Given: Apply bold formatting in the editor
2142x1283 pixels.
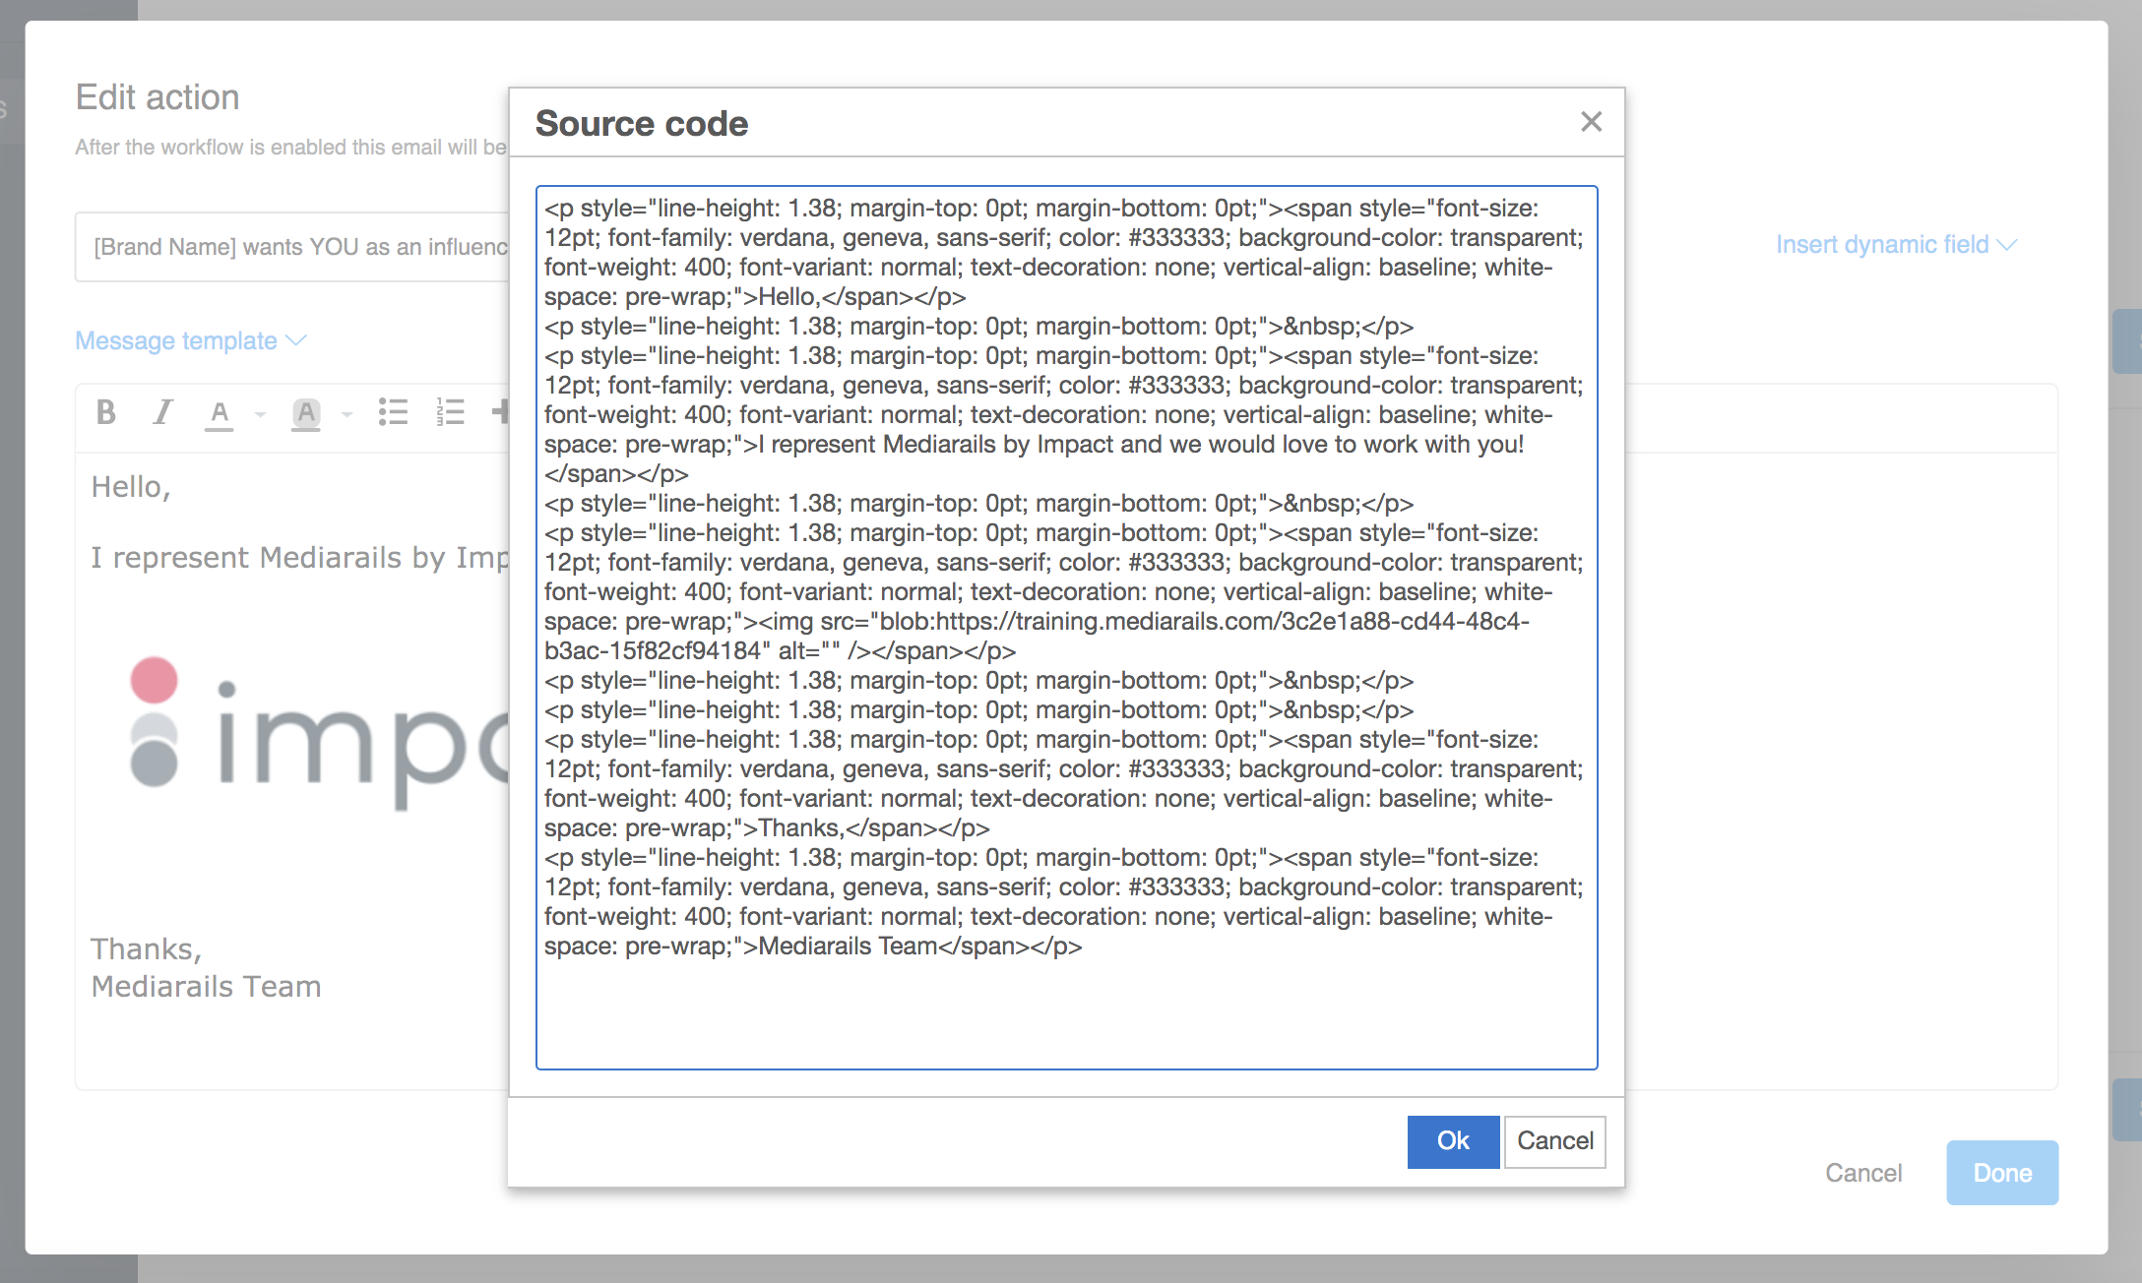Looking at the screenshot, I should pos(106,413).
